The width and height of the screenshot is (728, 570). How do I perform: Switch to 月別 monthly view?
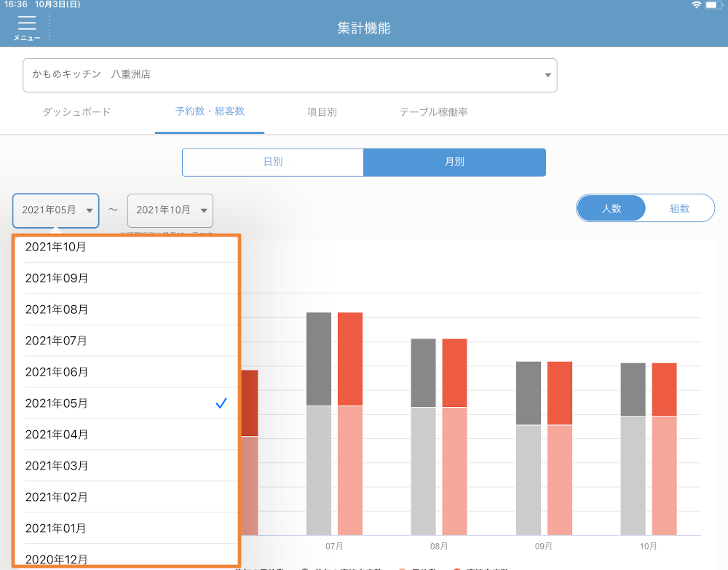point(454,162)
